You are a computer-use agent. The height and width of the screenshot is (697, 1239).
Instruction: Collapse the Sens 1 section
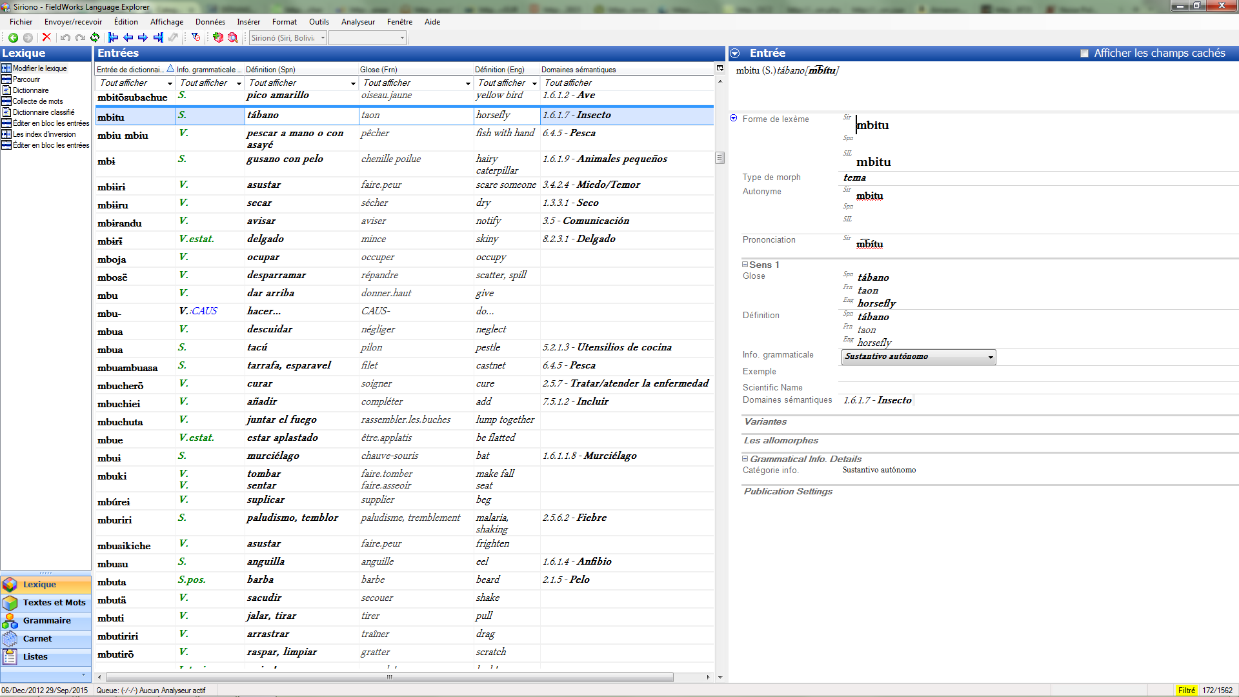[745, 265]
